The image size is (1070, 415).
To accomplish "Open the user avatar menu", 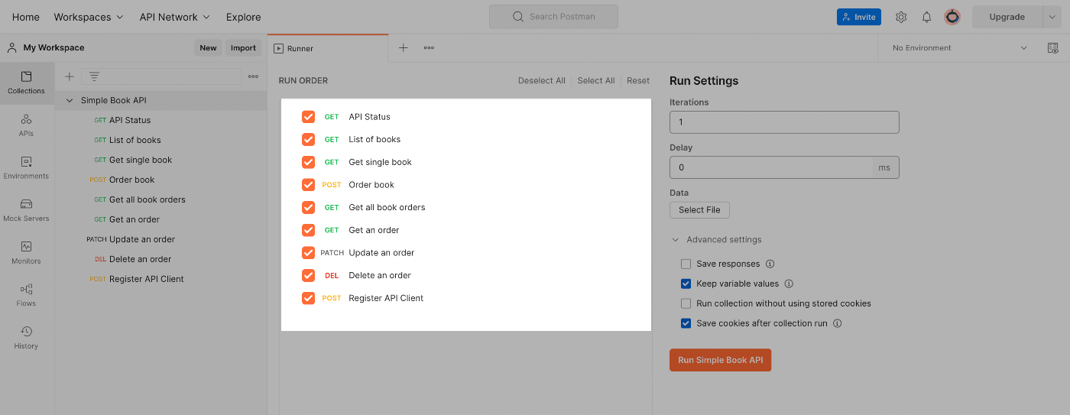I will pyautogui.click(x=952, y=17).
